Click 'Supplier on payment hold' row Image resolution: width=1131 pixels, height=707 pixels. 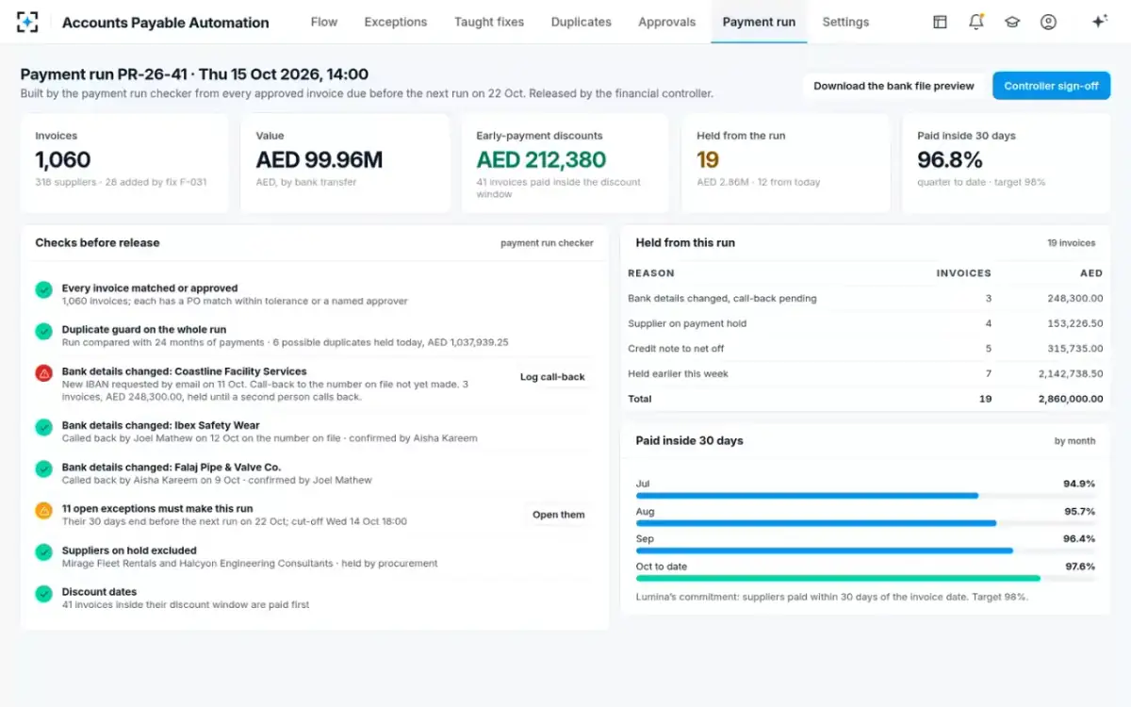click(x=865, y=323)
